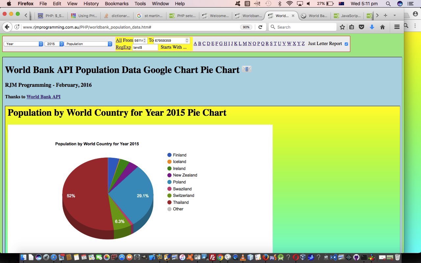Screen dimensions: 421x263
Task: Open the Year dropdown
Action: (22, 43)
